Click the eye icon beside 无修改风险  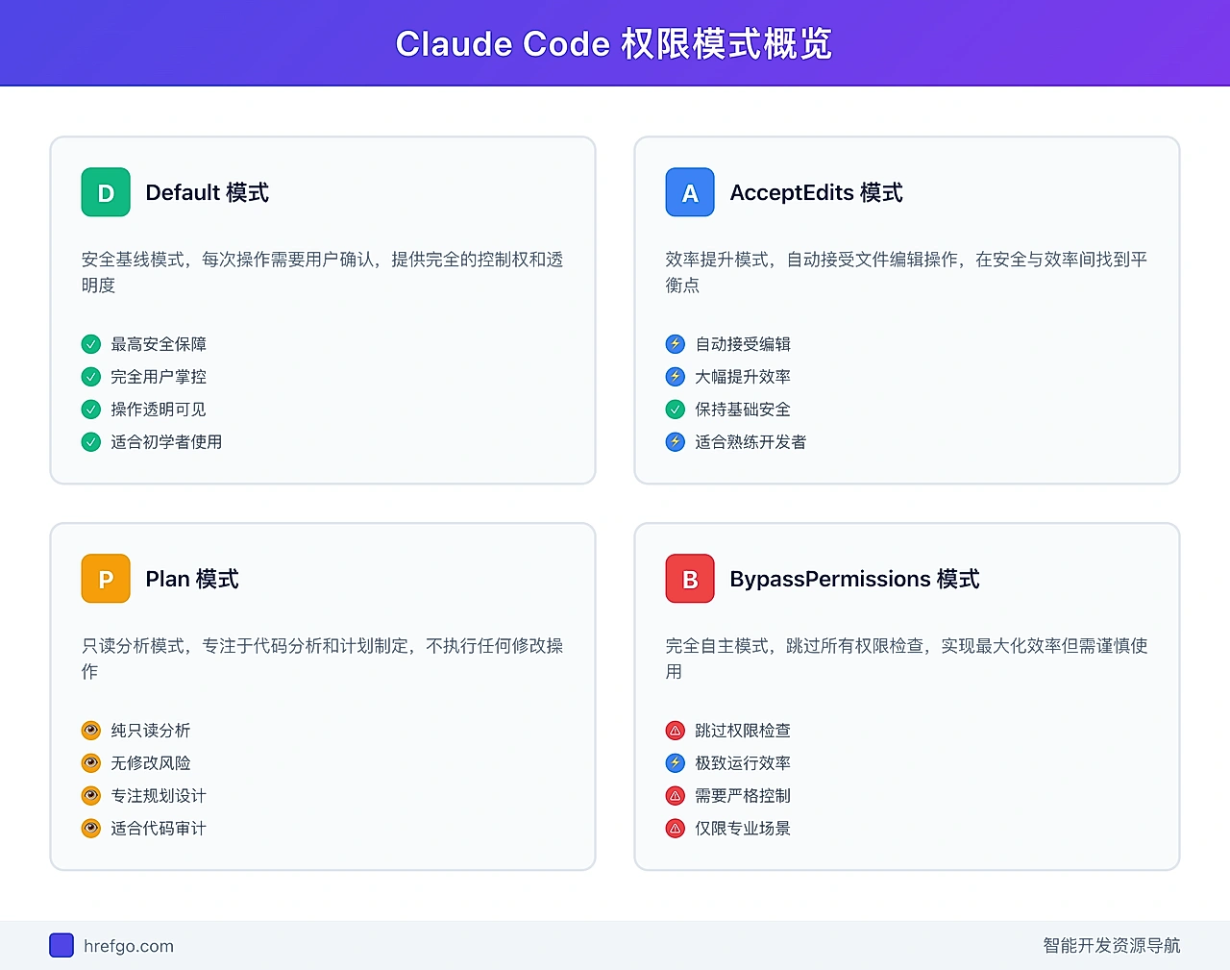[x=91, y=763]
